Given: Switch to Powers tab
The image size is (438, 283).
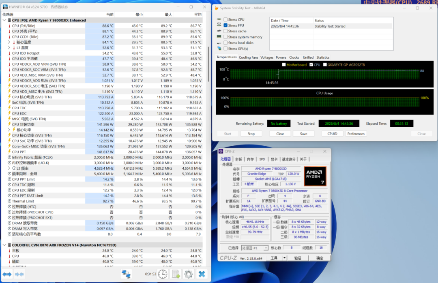Looking at the screenshot, I should coord(281,57).
